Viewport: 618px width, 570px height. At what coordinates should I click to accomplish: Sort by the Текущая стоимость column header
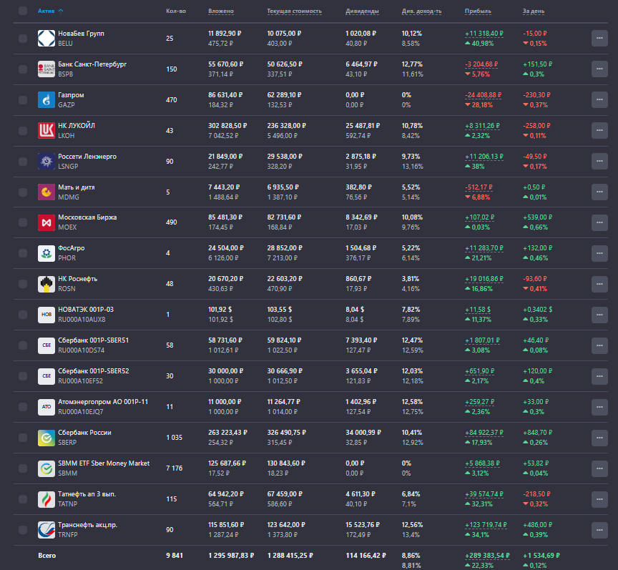(295, 11)
